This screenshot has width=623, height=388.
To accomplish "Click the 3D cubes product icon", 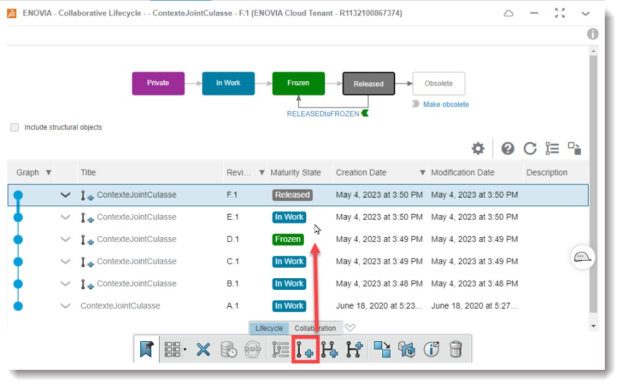I will pos(406,350).
